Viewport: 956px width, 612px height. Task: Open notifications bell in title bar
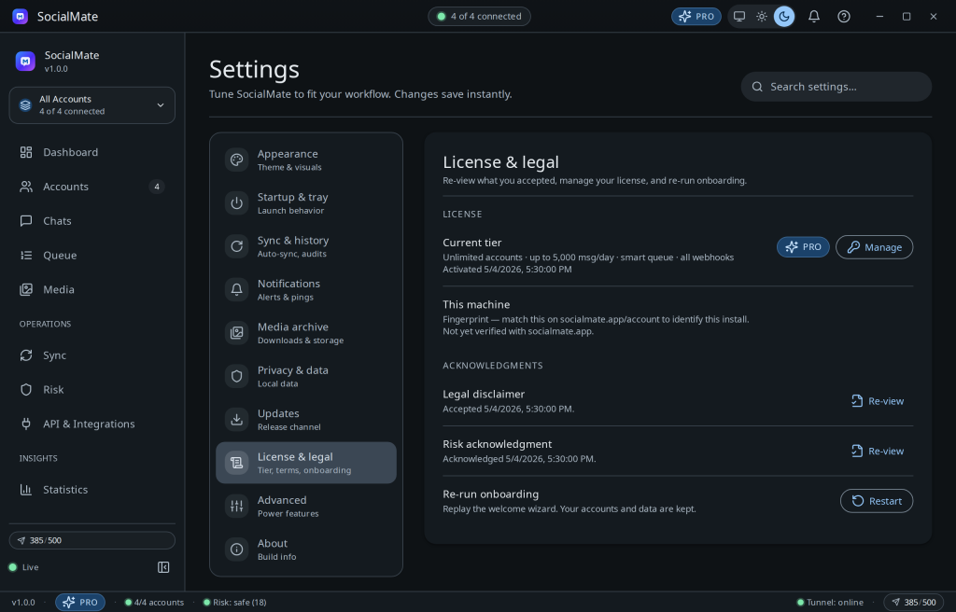(x=814, y=17)
